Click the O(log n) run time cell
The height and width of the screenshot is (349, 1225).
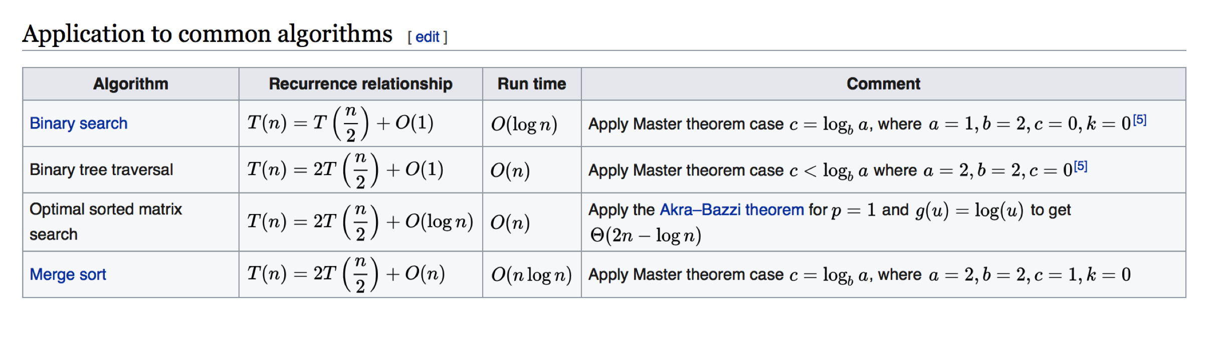click(524, 124)
